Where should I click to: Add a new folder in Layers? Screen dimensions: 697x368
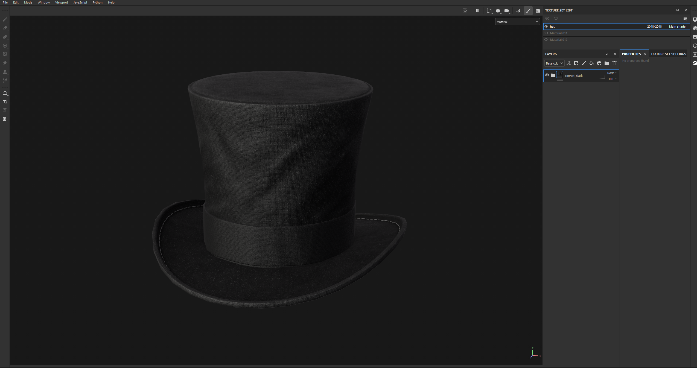pyautogui.click(x=606, y=63)
